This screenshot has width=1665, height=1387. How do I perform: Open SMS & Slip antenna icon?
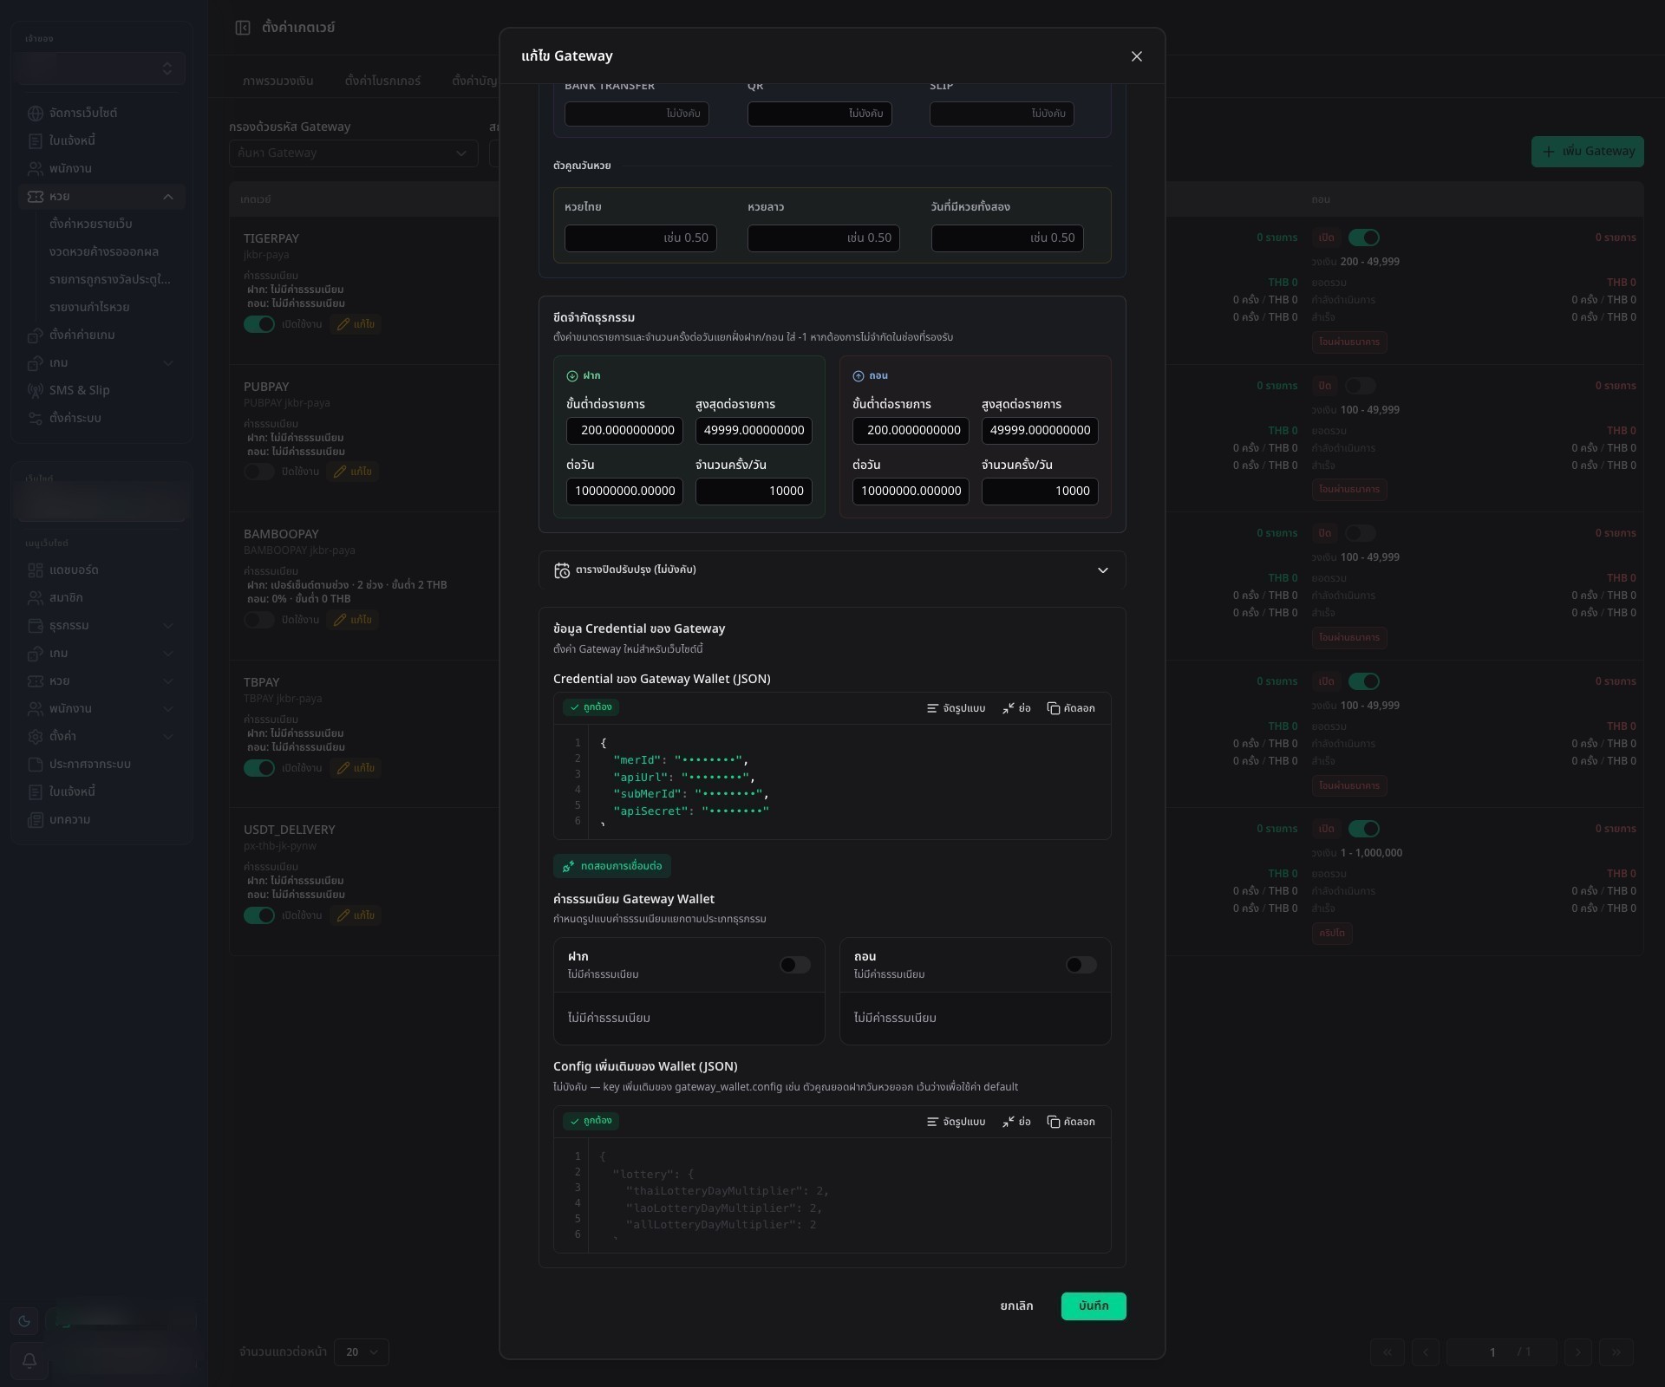pos(36,391)
